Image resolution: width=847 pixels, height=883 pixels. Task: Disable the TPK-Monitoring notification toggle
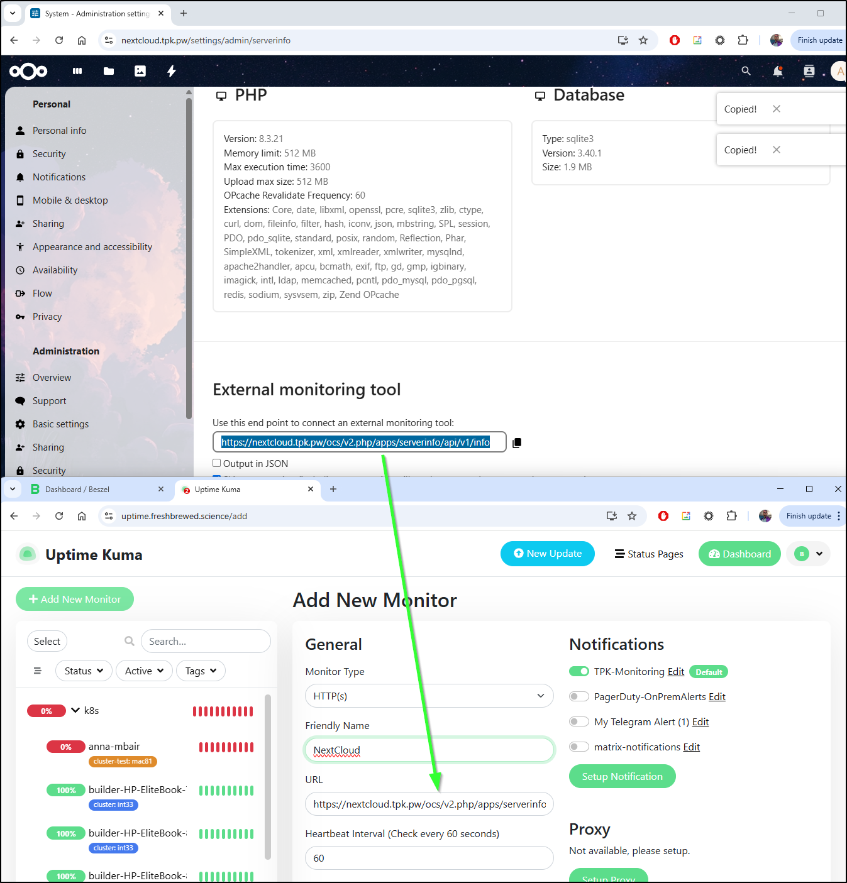coord(579,671)
